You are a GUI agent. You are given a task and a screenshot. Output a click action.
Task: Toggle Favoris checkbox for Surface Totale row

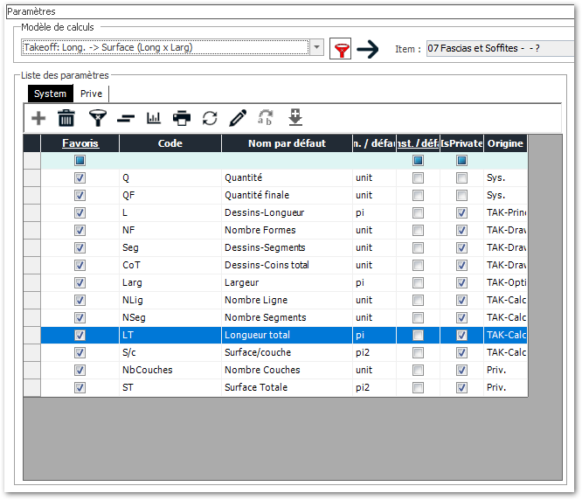tap(80, 387)
